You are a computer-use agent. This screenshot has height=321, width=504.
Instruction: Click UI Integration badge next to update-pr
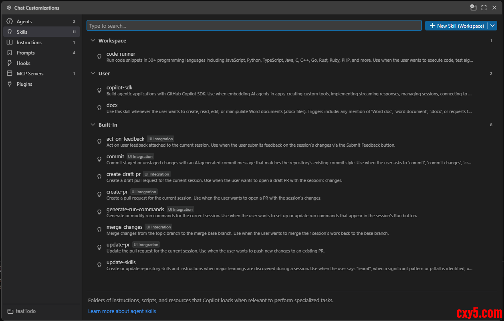(x=146, y=245)
